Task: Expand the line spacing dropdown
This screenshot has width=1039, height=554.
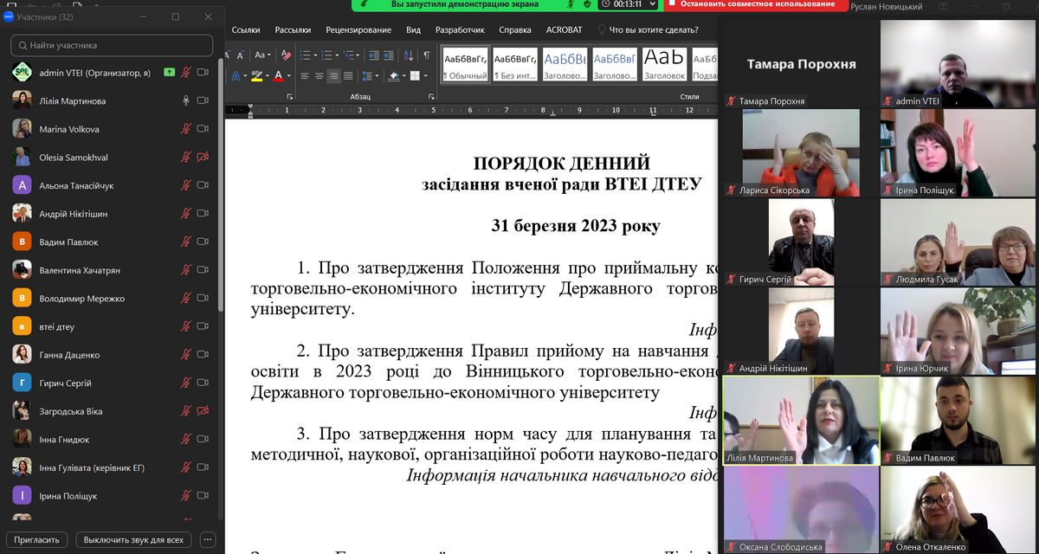Action: pyautogui.click(x=375, y=76)
